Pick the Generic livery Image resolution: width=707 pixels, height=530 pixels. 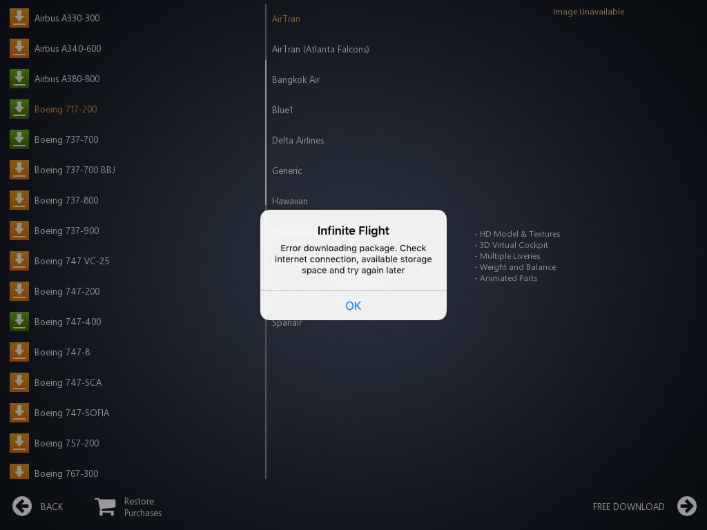click(287, 171)
